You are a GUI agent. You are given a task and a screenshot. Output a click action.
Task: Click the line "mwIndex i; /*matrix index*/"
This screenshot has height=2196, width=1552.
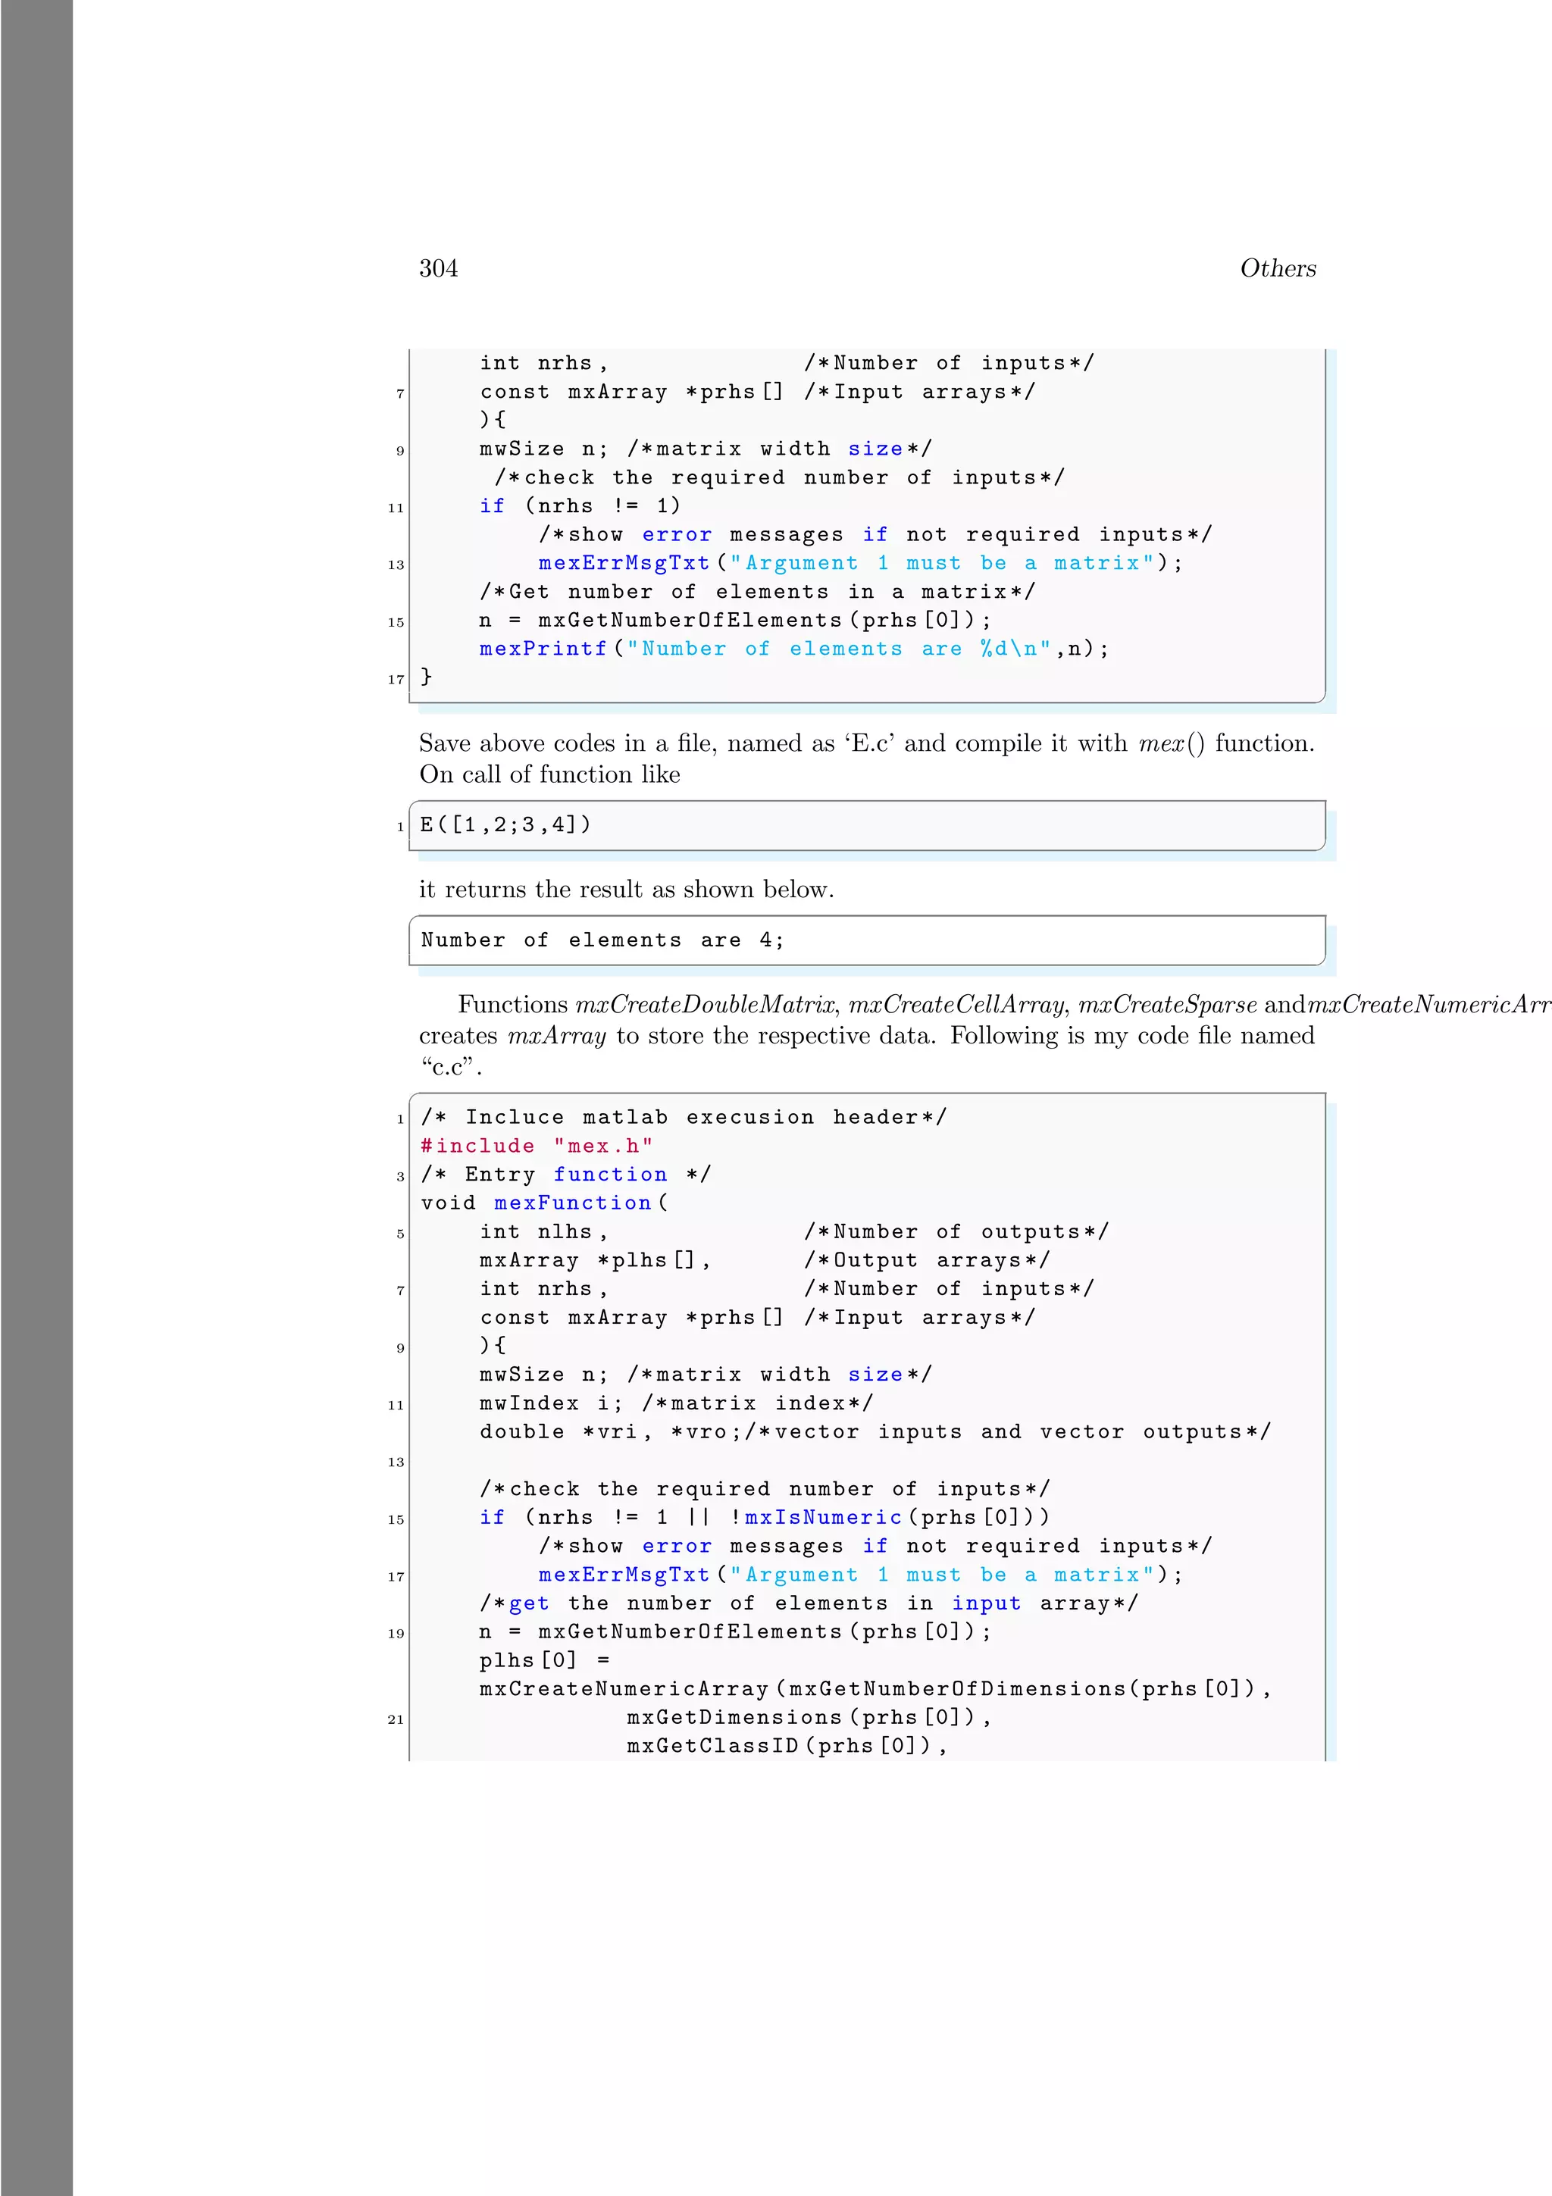(x=676, y=1403)
